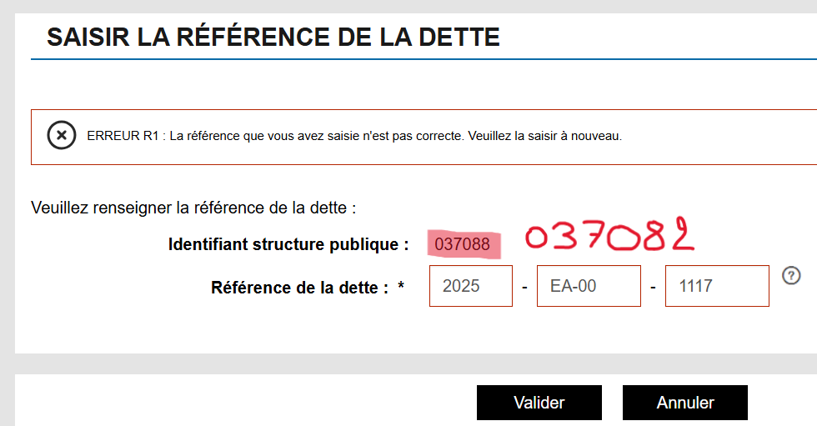Click the heading Saisir la référence de la dette

[x=273, y=38]
